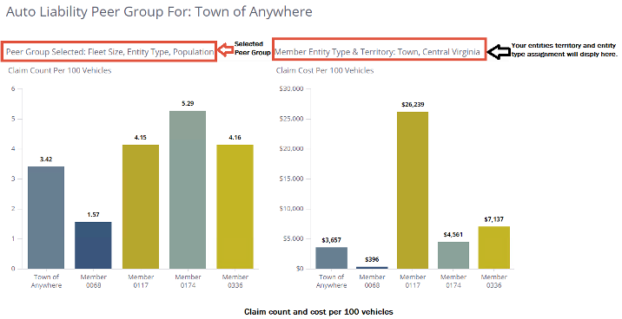The image size is (622, 319).
Task: Click the Town of Anywhere claim count bar
Action: click(x=46, y=218)
